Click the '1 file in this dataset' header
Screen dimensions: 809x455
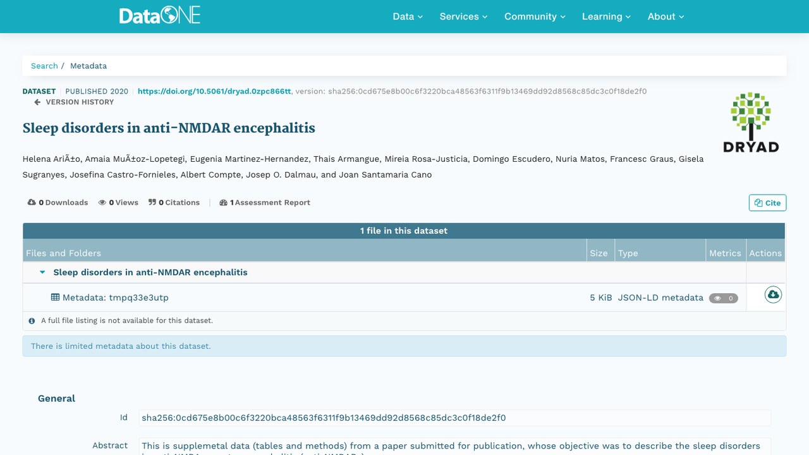(x=404, y=231)
